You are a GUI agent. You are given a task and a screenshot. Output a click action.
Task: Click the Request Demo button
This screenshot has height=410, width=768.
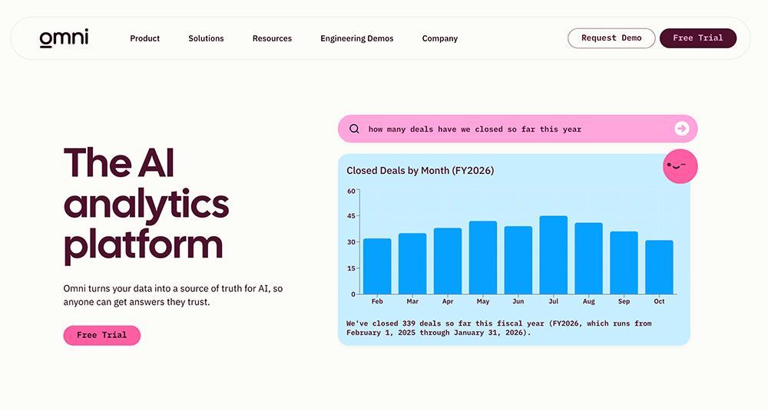[611, 38]
